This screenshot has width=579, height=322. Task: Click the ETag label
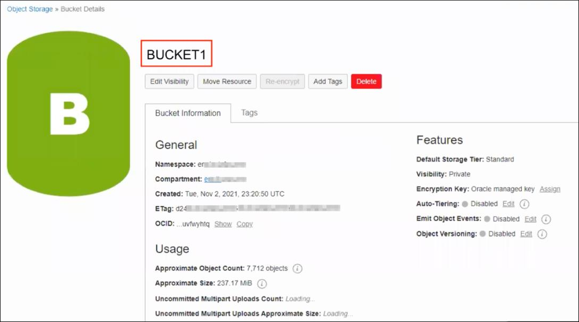[x=164, y=209]
